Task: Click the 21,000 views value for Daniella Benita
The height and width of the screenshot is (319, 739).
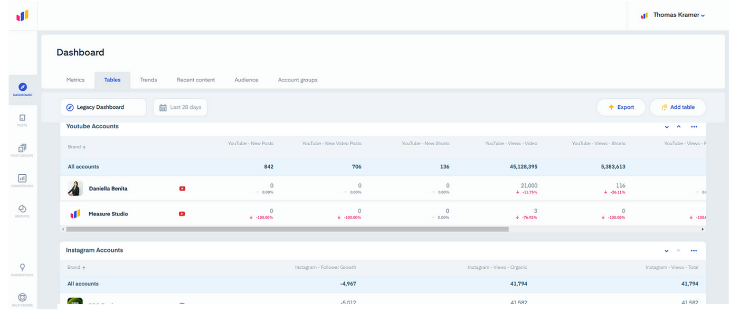Action: pos(529,185)
